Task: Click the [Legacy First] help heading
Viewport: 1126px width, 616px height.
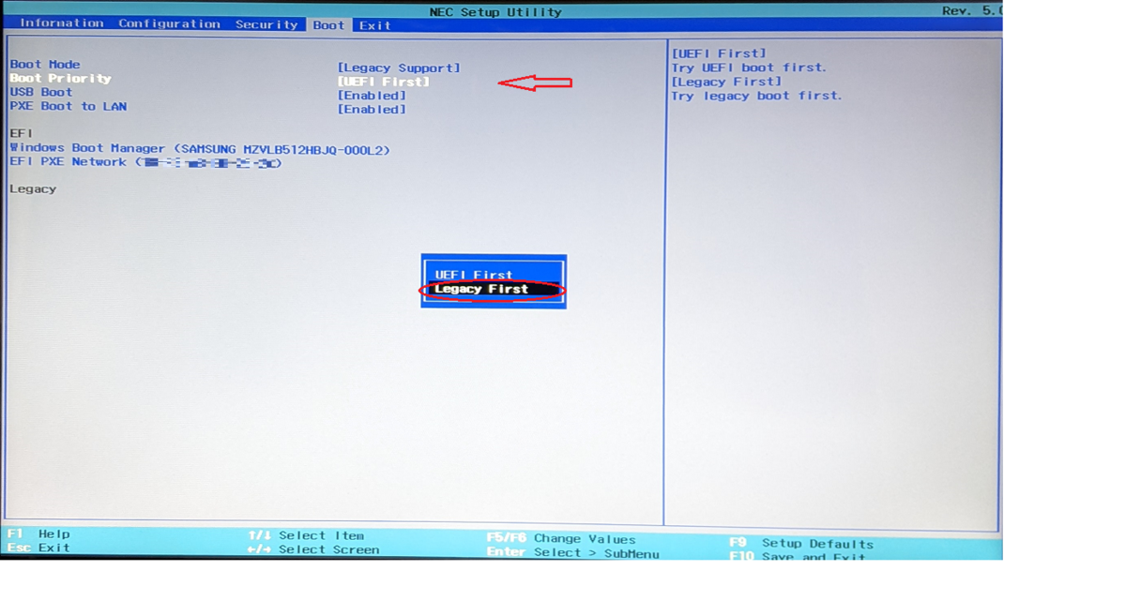Action: 726,83
